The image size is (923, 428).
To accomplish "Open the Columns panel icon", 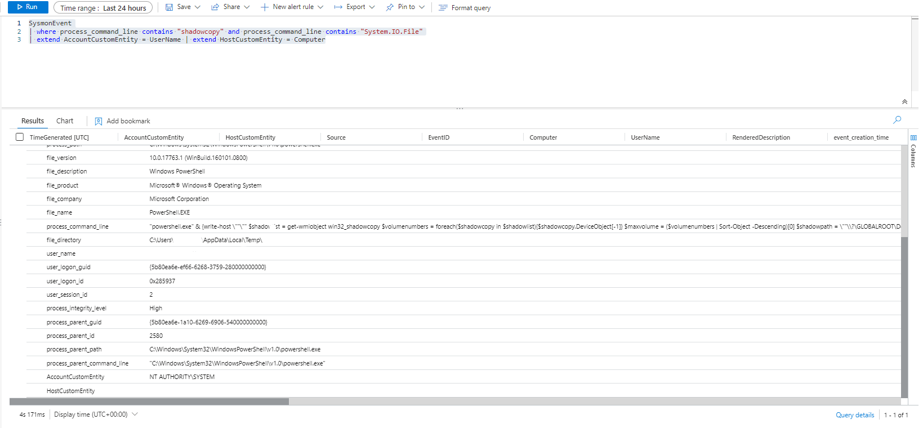I will (x=913, y=138).
